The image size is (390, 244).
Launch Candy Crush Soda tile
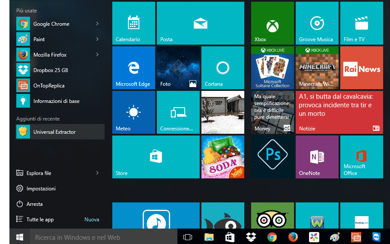(222, 157)
